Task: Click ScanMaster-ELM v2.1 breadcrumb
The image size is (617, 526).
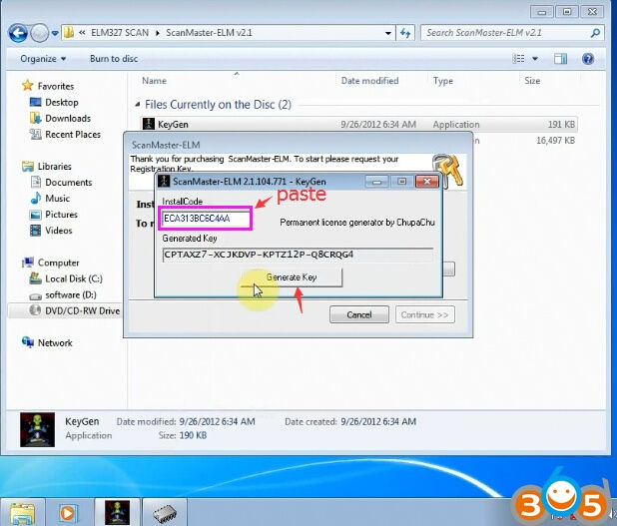Action: tap(209, 33)
